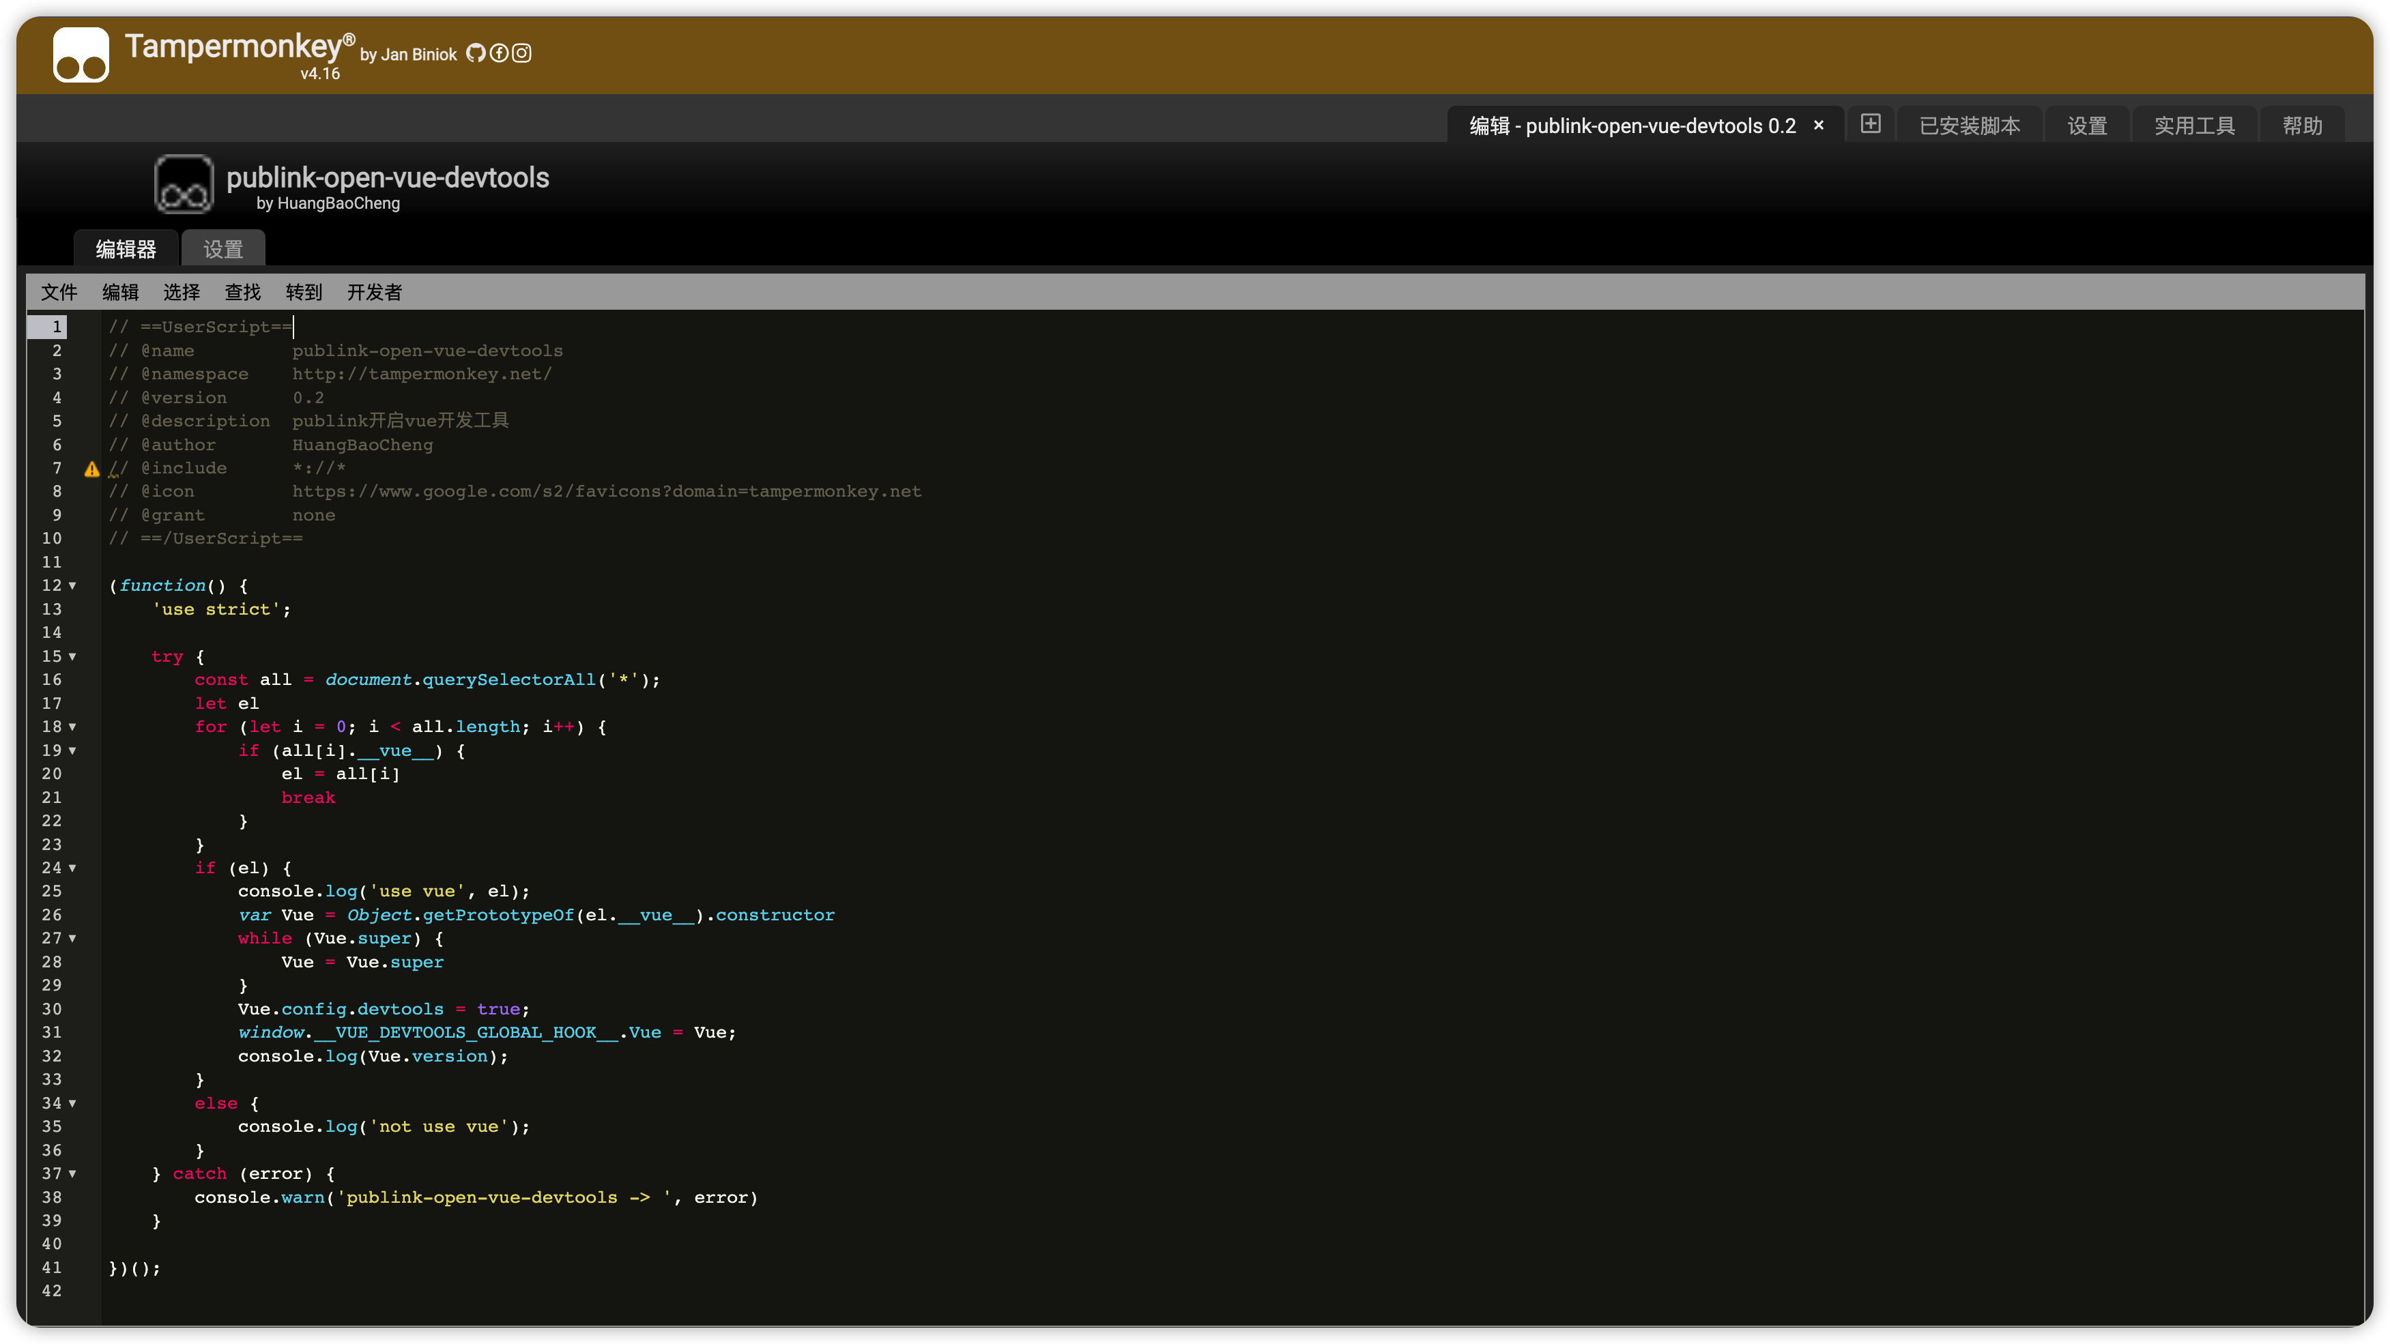Open the 实用工具 tab
The height and width of the screenshot is (1344, 2390).
point(2194,126)
